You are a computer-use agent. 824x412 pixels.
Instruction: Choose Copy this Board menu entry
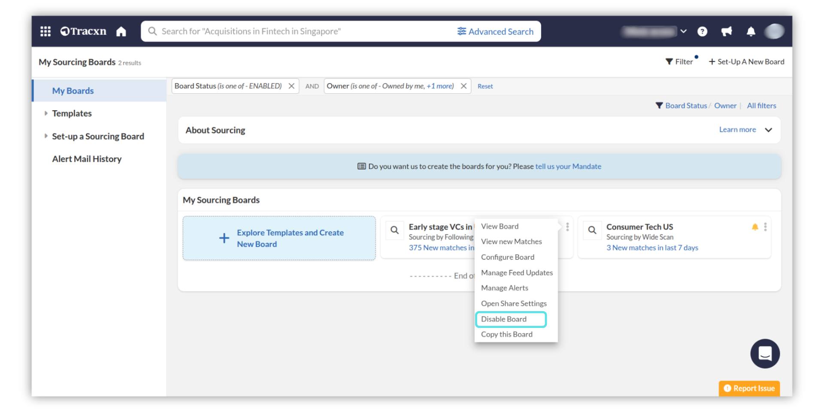pos(506,334)
